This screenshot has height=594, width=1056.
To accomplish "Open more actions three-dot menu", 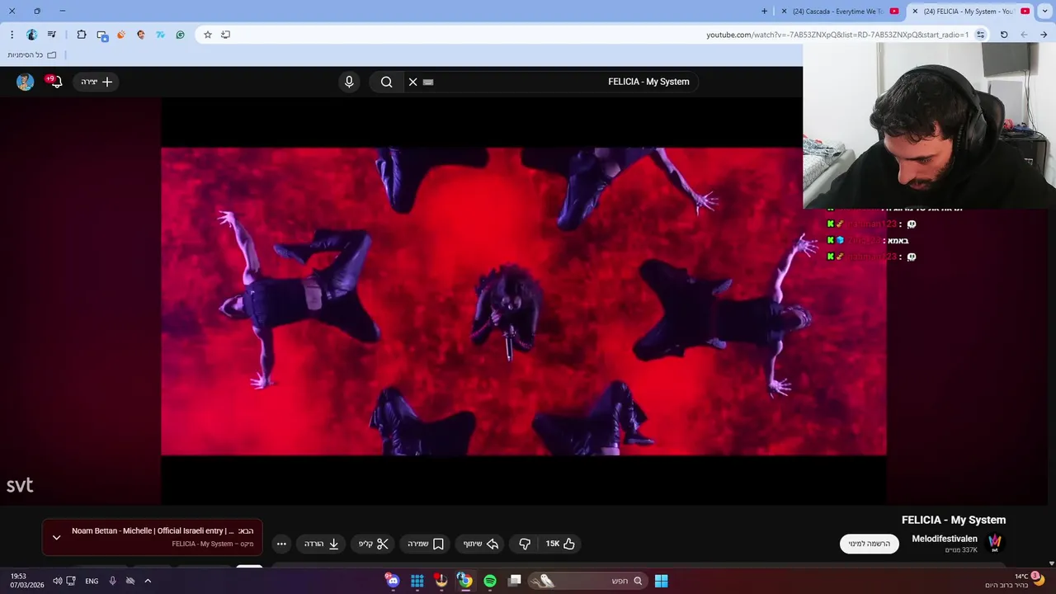I will 281,544.
